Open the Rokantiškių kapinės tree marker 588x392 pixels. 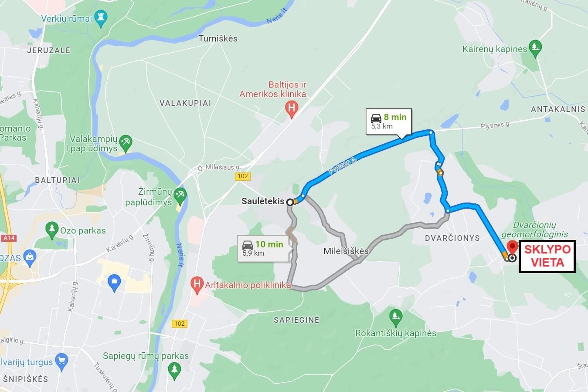tap(395, 318)
